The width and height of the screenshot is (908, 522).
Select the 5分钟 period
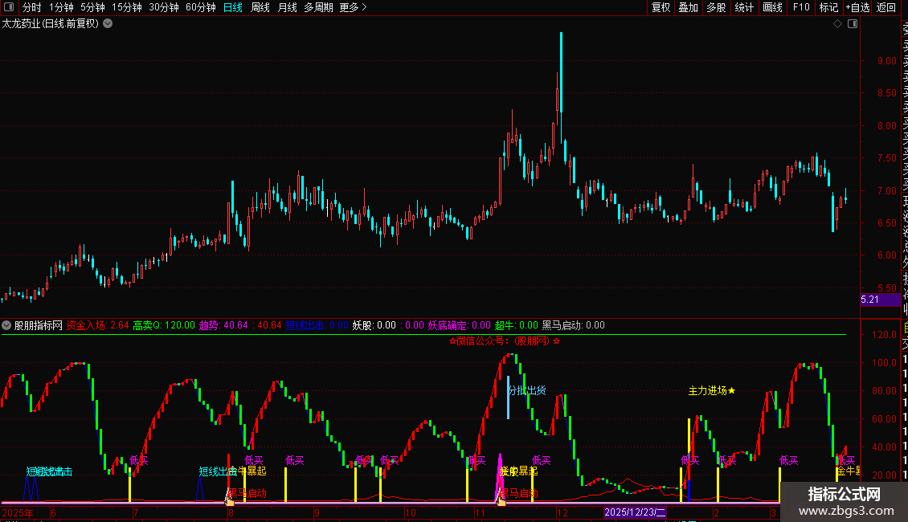92,7
